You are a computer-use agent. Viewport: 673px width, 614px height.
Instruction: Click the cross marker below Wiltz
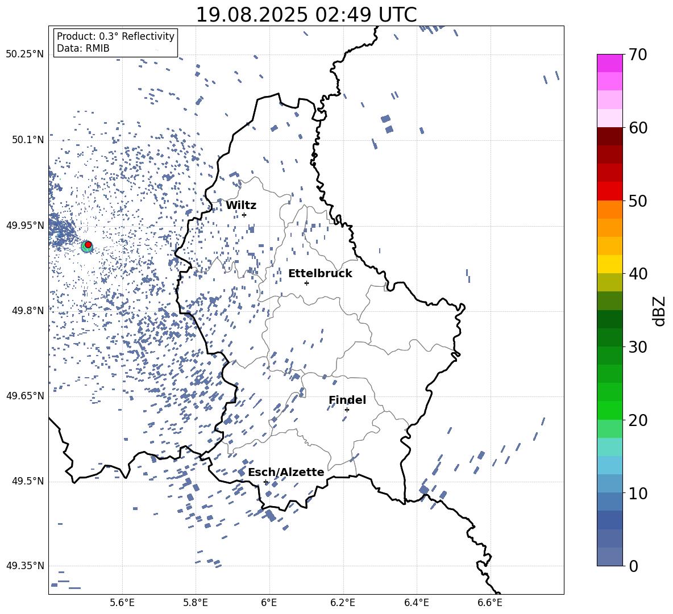(244, 215)
